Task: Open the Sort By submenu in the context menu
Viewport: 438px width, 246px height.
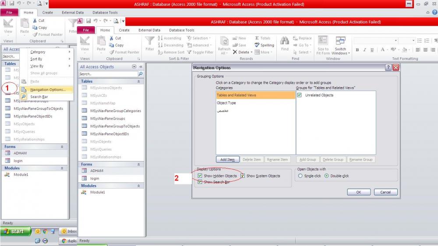Action: (47, 59)
